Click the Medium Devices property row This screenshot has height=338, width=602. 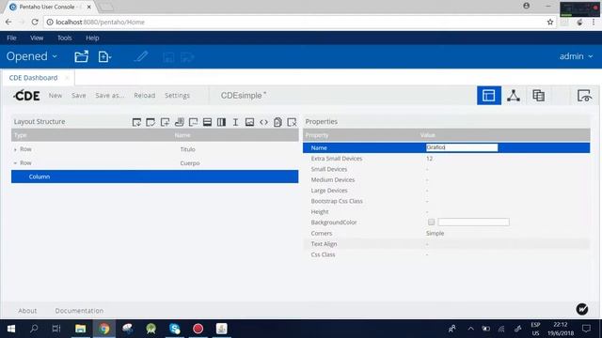[x=446, y=179]
